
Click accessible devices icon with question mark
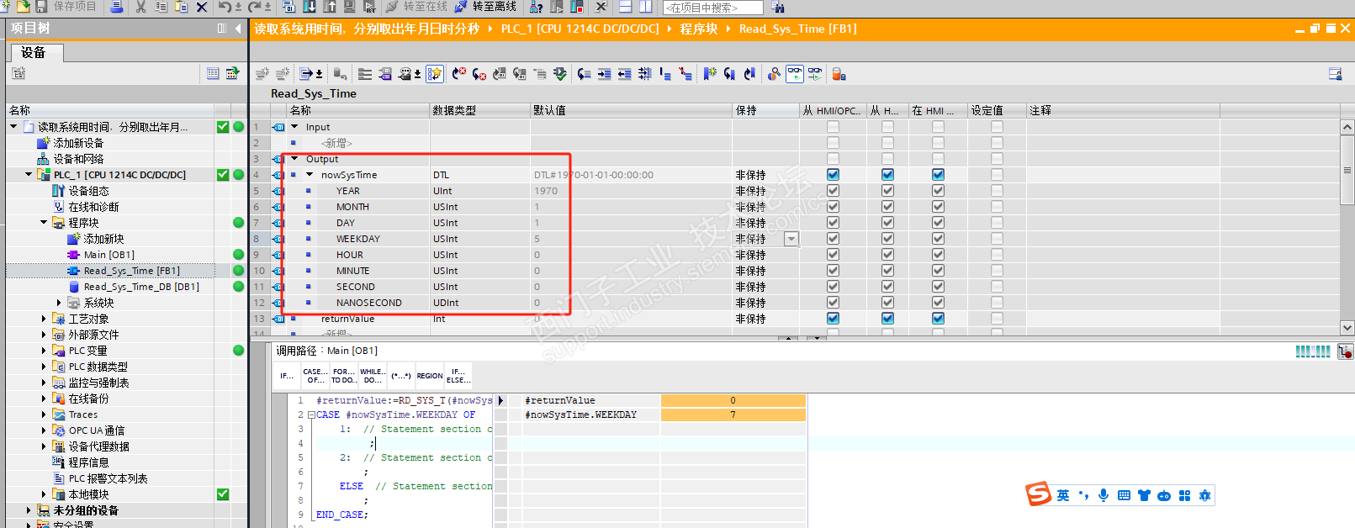click(x=536, y=7)
